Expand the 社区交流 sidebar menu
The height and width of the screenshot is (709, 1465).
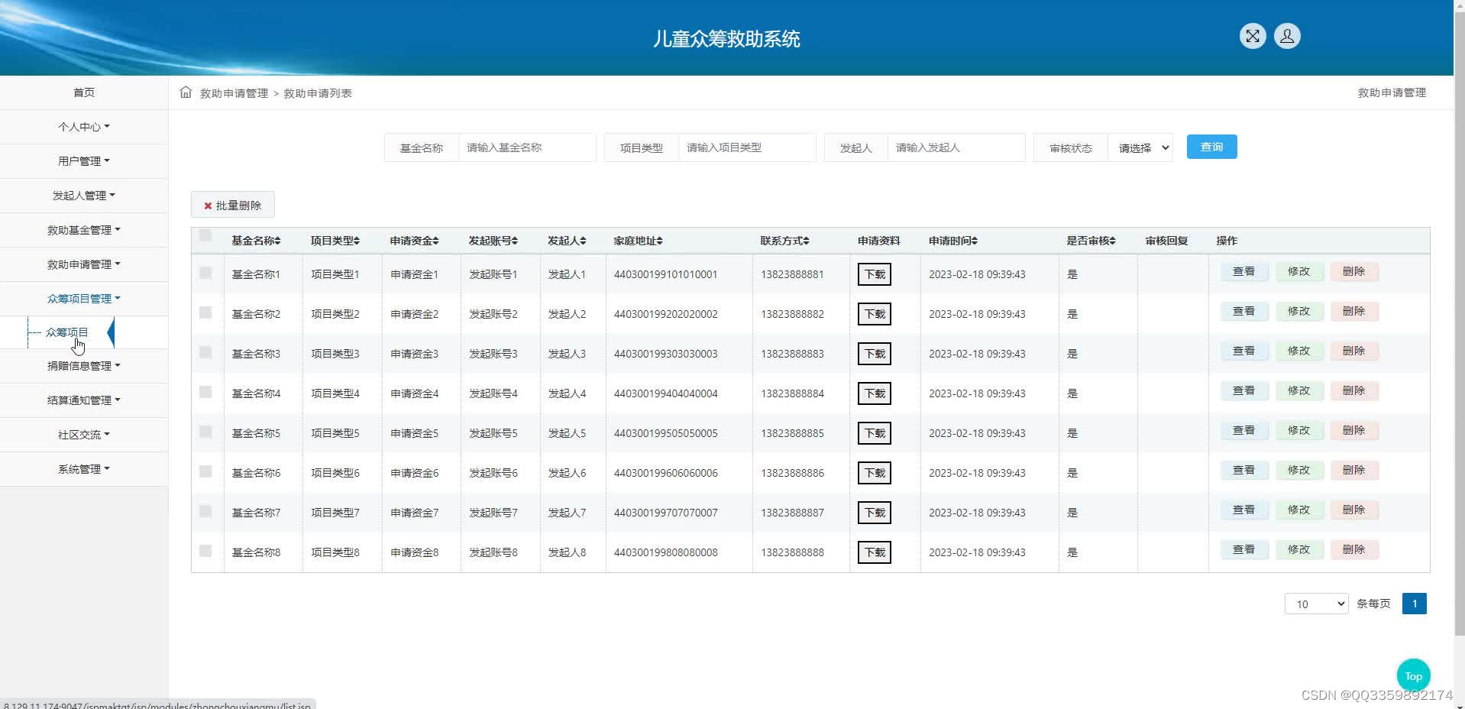click(x=84, y=435)
